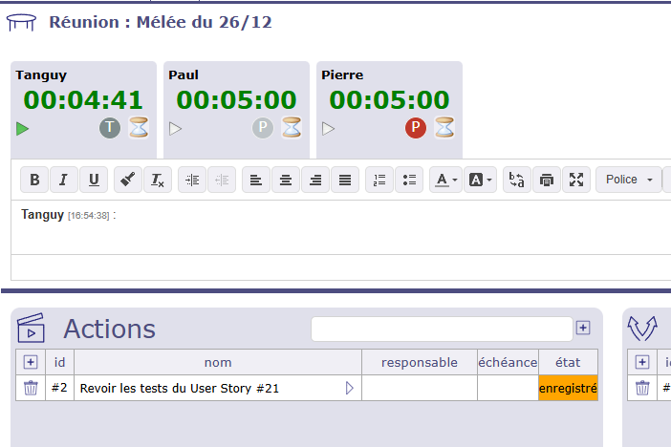Toggle bold formatting
The height and width of the screenshot is (447, 671).
pyautogui.click(x=35, y=180)
